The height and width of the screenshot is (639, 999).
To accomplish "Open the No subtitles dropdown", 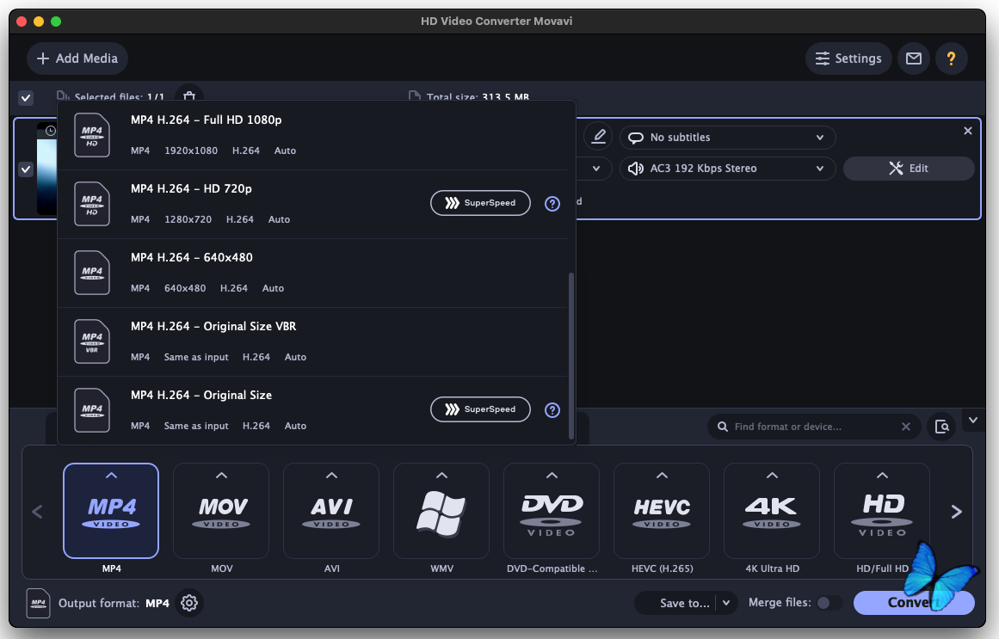I will (x=727, y=138).
